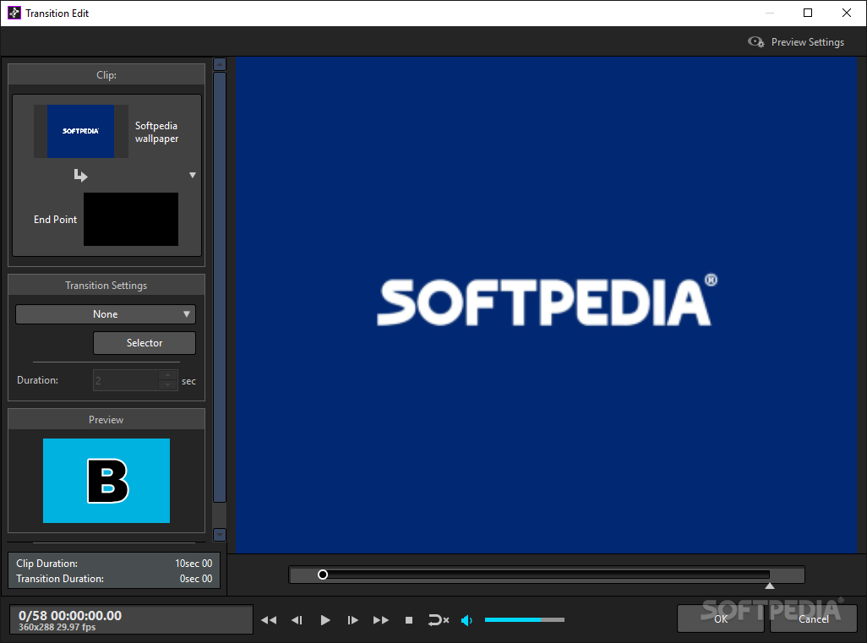The image size is (867, 643).
Task: Step back one frame
Action: point(297,620)
